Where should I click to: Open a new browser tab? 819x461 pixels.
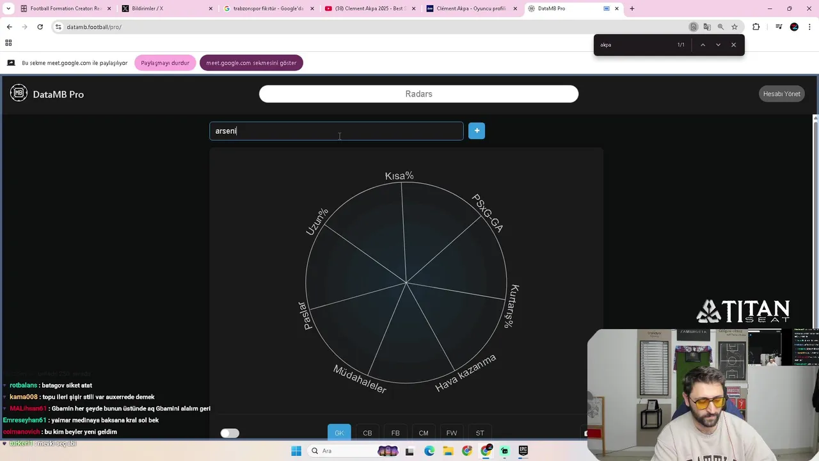(x=632, y=8)
